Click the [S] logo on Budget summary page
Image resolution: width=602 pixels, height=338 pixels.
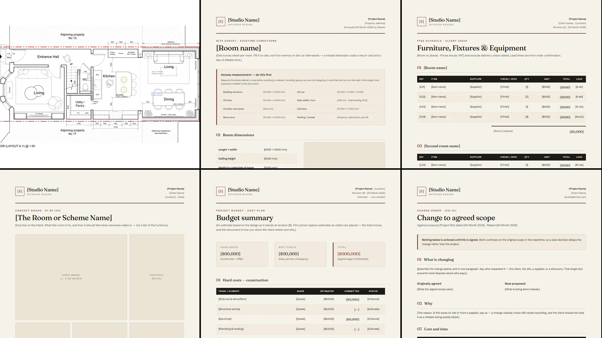(x=220, y=191)
